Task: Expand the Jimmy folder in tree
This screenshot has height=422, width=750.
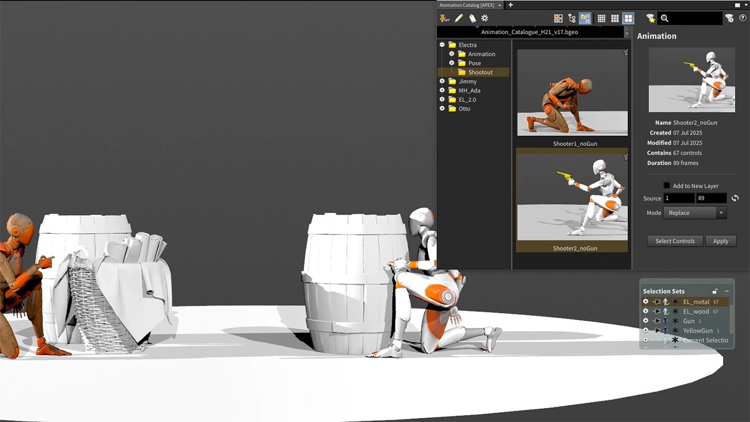Action: (x=442, y=81)
